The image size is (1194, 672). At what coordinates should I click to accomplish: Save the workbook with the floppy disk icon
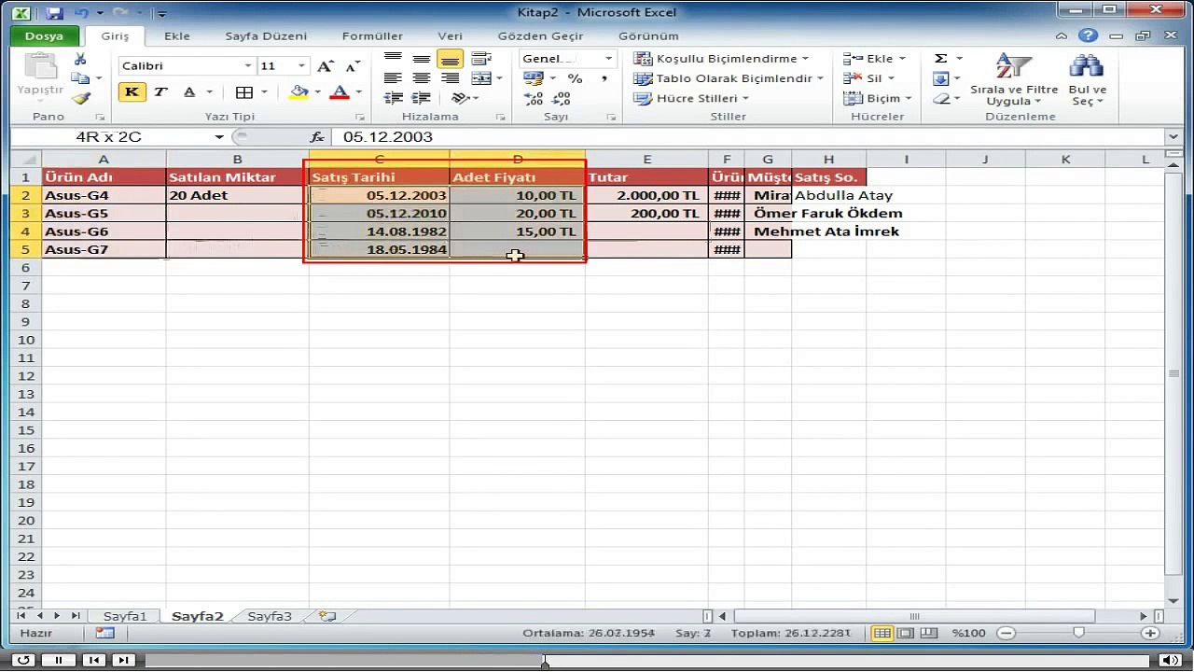pyautogui.click(x=53, y=13)
